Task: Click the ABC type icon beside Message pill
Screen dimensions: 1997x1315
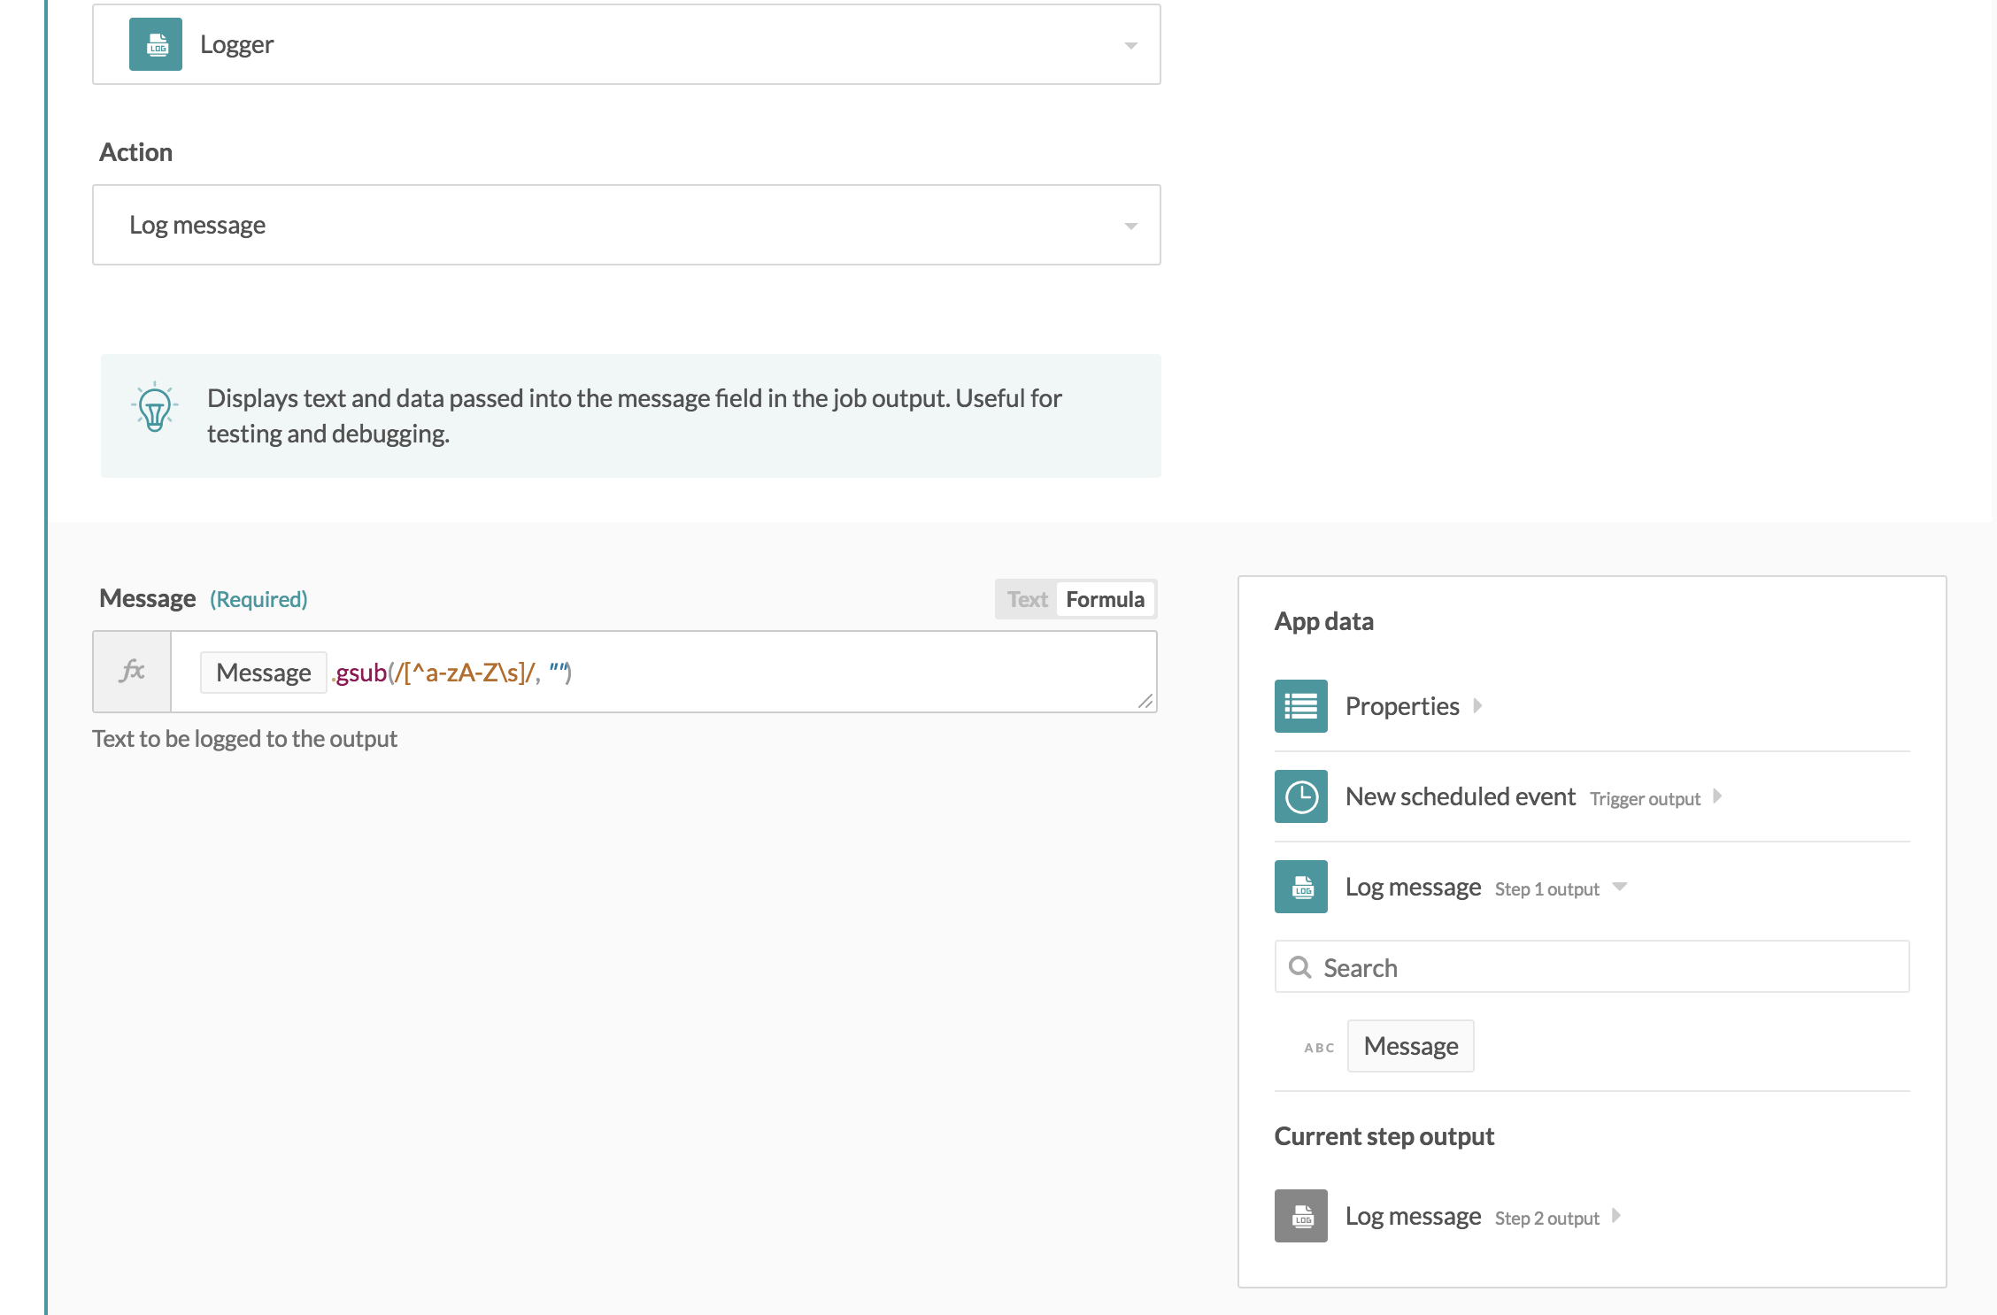Action: [x=1318, y=1047]
